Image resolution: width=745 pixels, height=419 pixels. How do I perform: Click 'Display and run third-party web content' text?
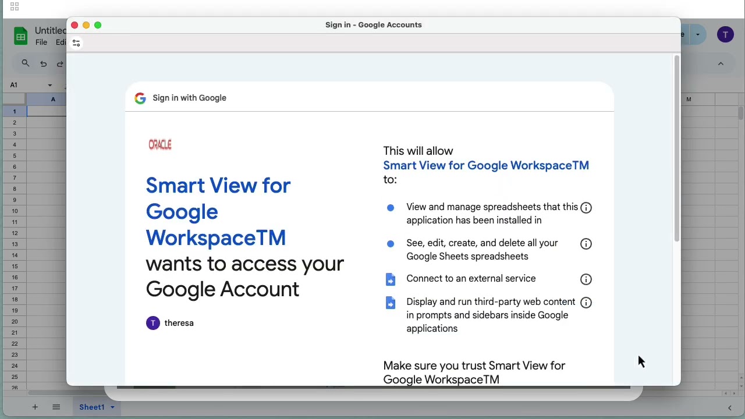click(491, 315)
